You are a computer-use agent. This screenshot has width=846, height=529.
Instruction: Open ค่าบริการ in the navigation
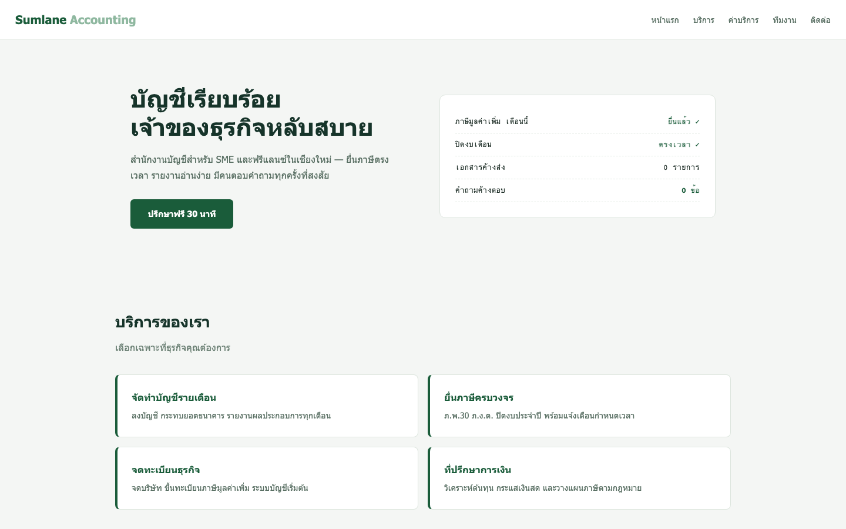(x=743, y=20)
